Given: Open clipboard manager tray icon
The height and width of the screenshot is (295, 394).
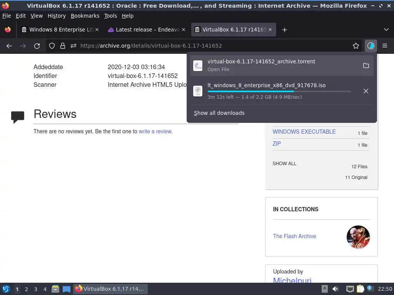Looking at the screenshot, I should click(x=360, y=289).
